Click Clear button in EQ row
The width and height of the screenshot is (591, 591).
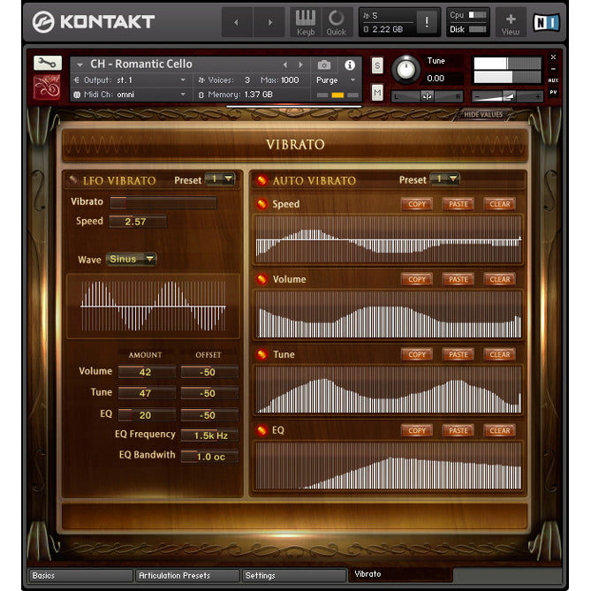(500, 430)
